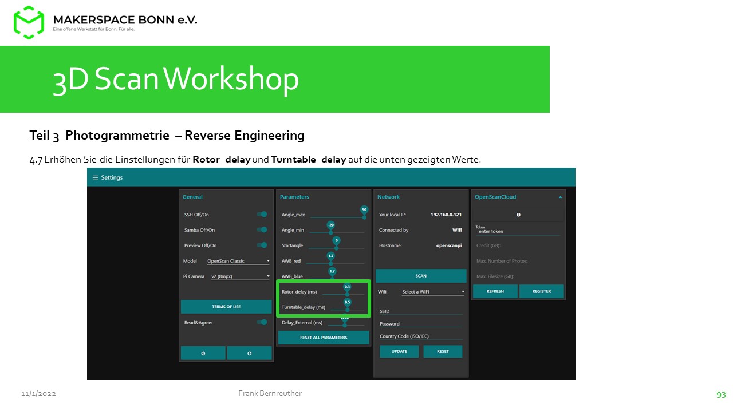Viewport: 733px width, 412px height.
Task: Toggle the SSH Off/On switch
Action: (262, 214)
